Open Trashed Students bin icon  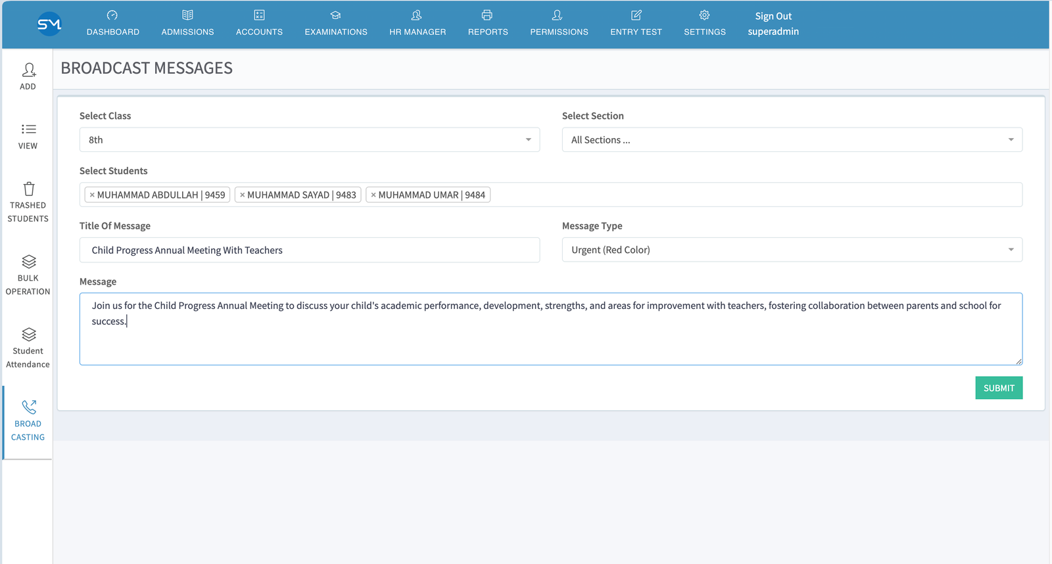(x=29, y=189)
